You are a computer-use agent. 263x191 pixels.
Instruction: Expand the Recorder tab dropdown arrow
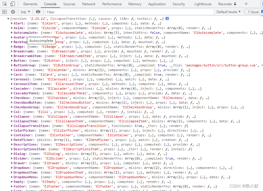point(235,4)
